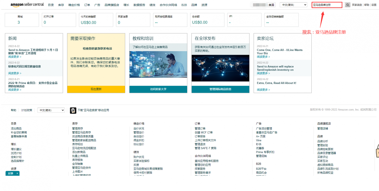379x191 pixels.
Task: Click the 管理国际商品信息 button
Action: [x=220, y=89]
